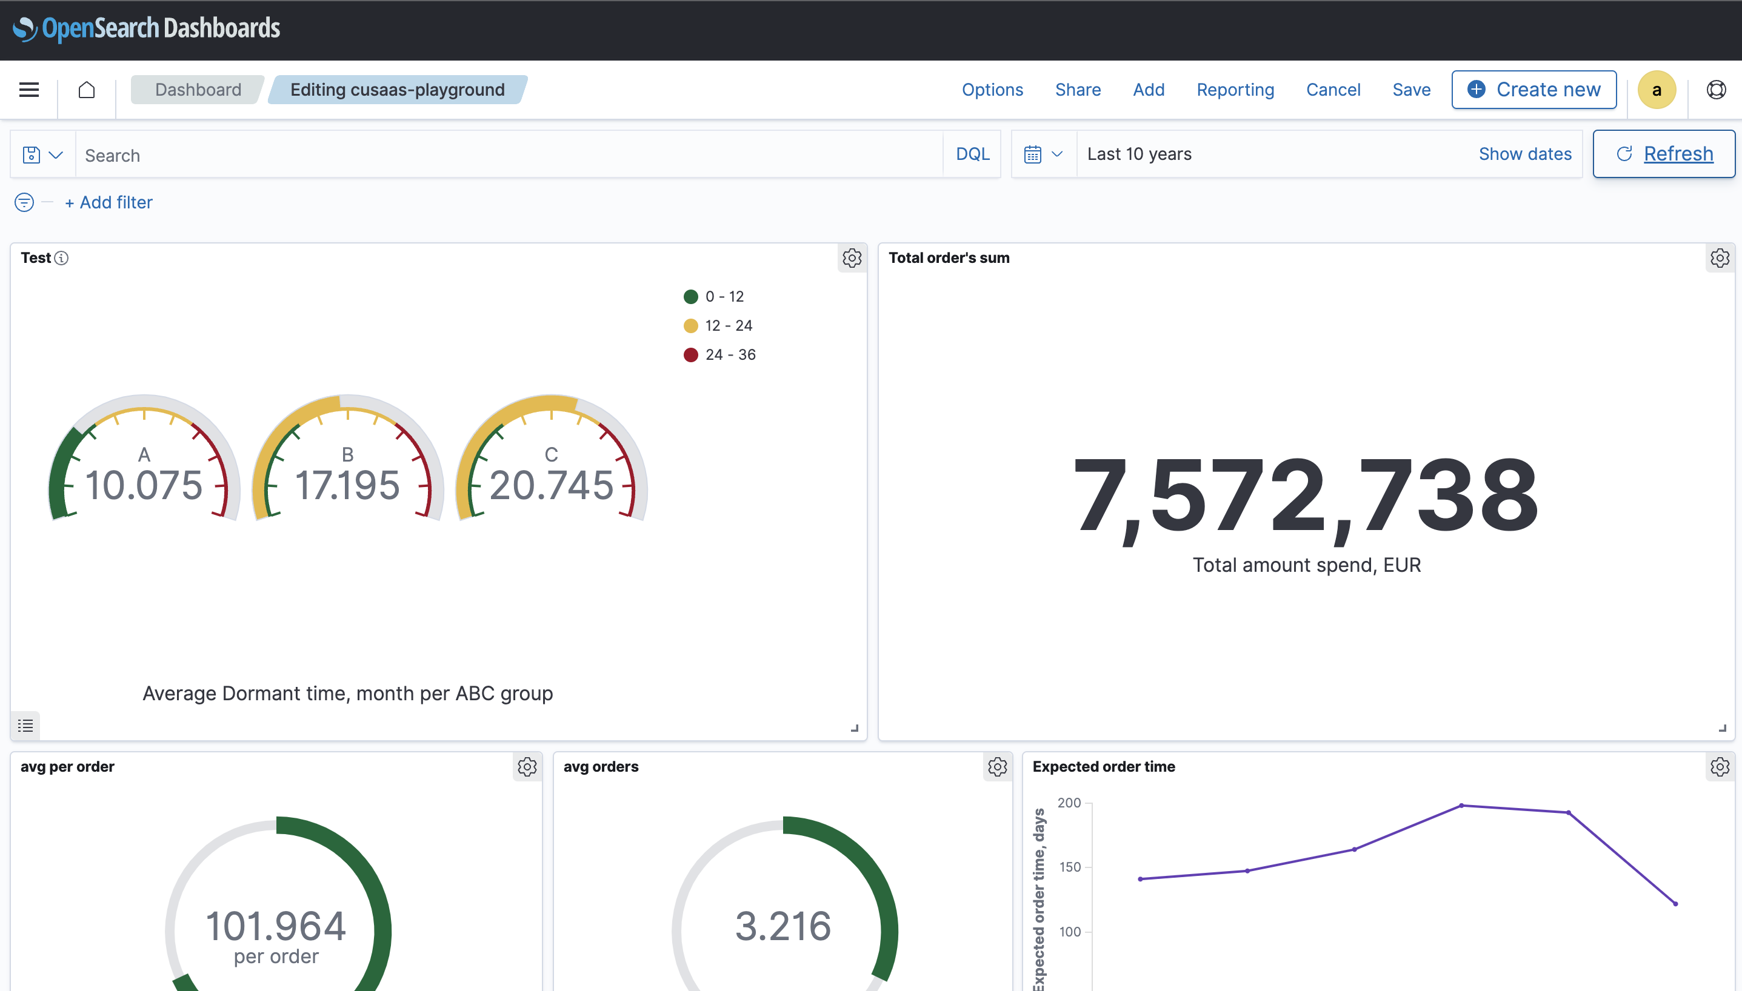Open Test panel gear options
Viewport: 1742px width, 991px height.
click(852, 258)
